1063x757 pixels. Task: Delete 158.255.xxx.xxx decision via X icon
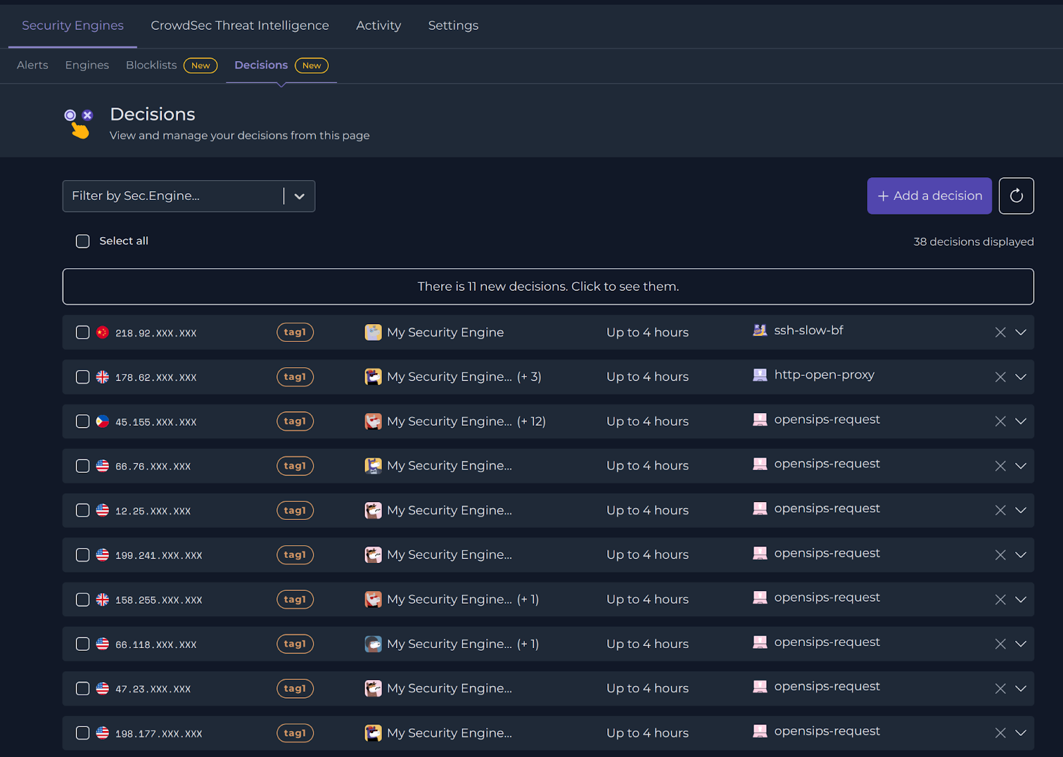click(1000, 600)
